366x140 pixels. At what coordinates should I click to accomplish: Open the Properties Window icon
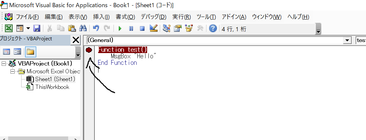[178, 29]
